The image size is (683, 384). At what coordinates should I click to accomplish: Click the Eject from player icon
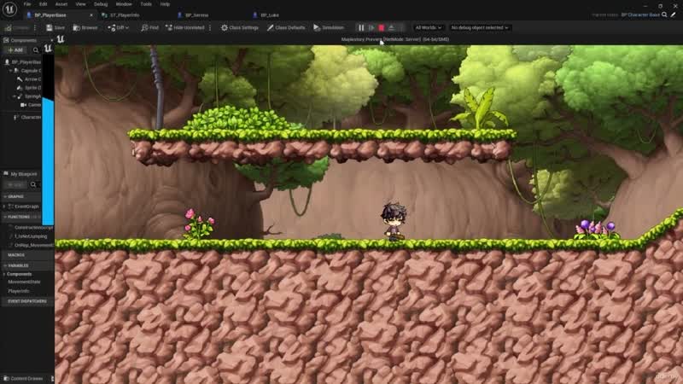point(392,27)
